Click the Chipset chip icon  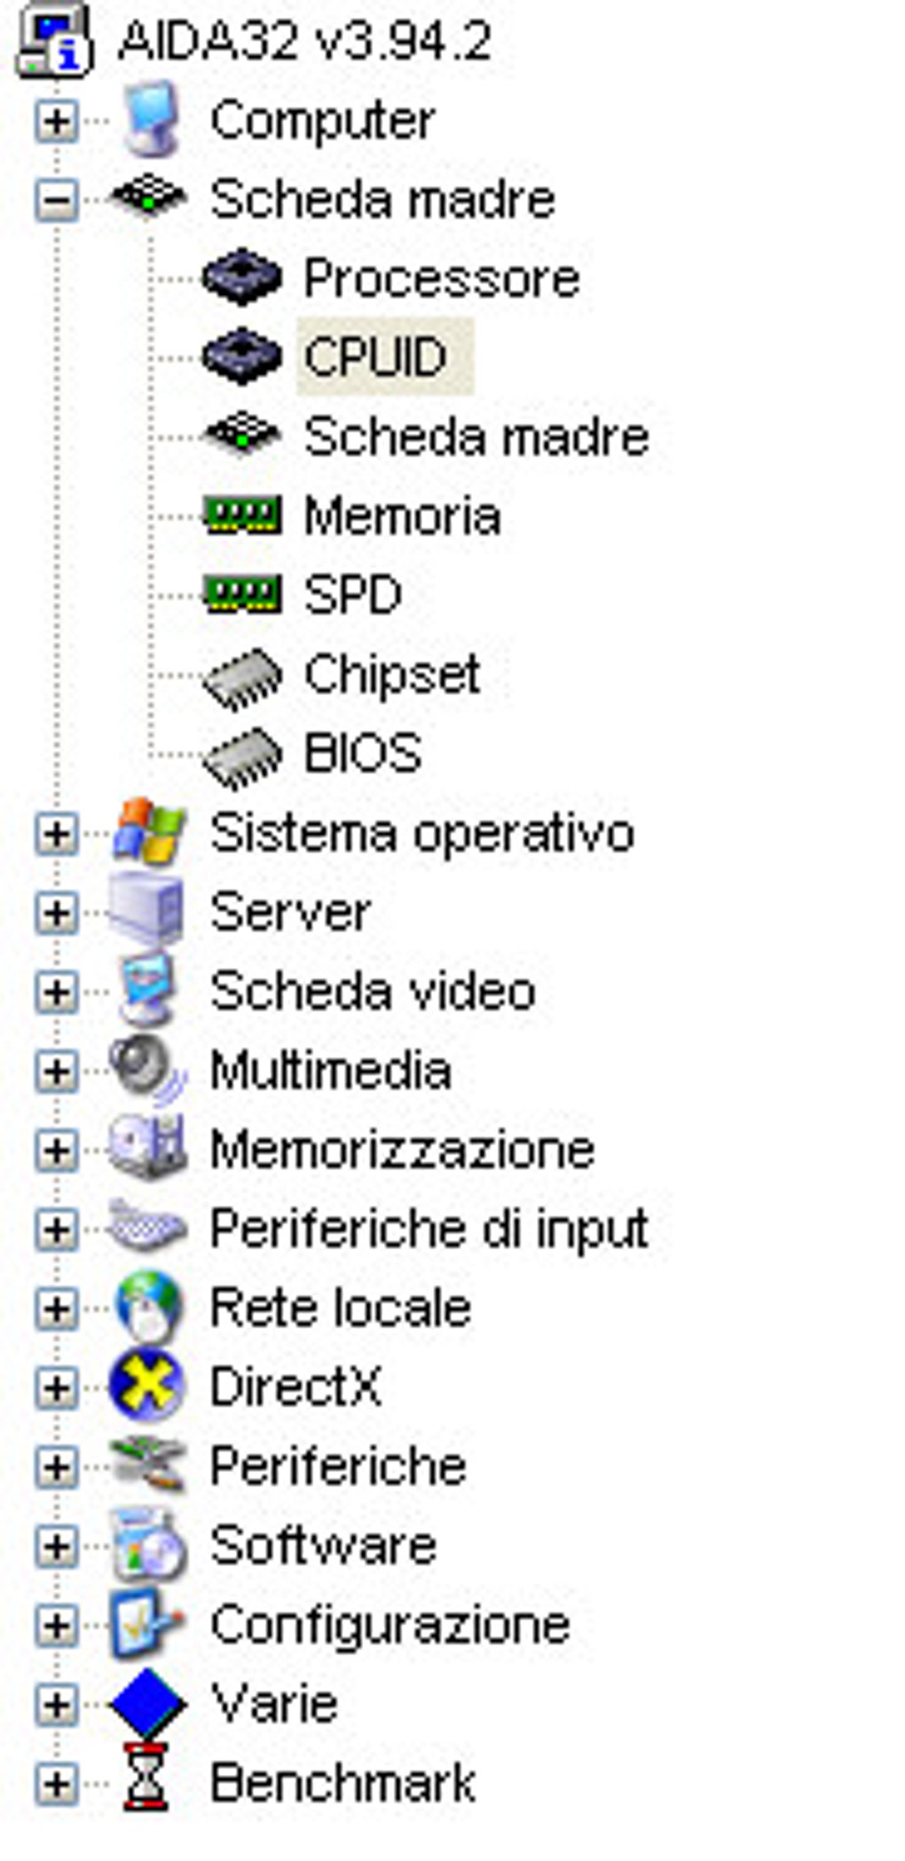click(x=241, y=679)
